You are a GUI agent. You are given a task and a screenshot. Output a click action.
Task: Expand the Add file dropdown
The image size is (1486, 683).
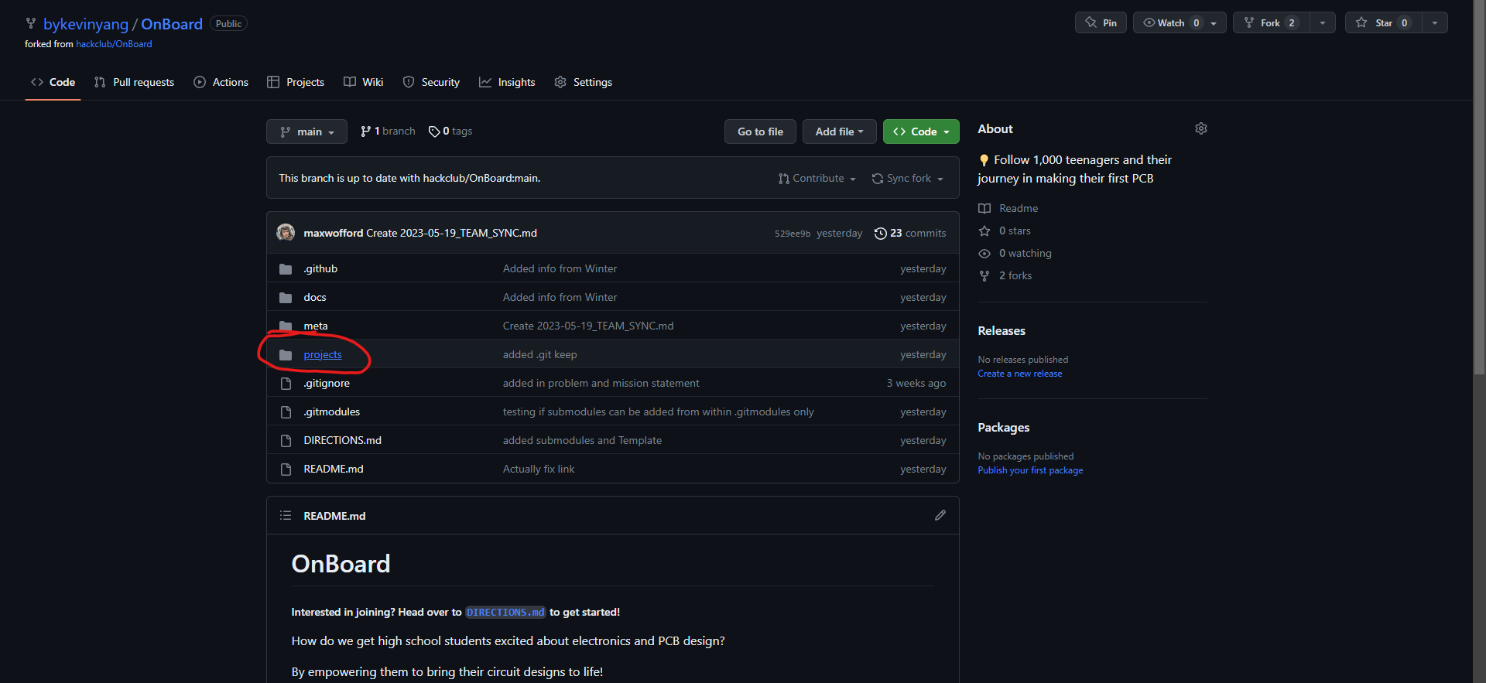pyautogui.click(x=839, y=131)
